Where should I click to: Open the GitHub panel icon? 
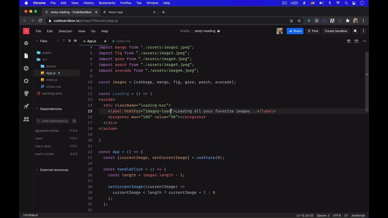[x=26, y=94]
